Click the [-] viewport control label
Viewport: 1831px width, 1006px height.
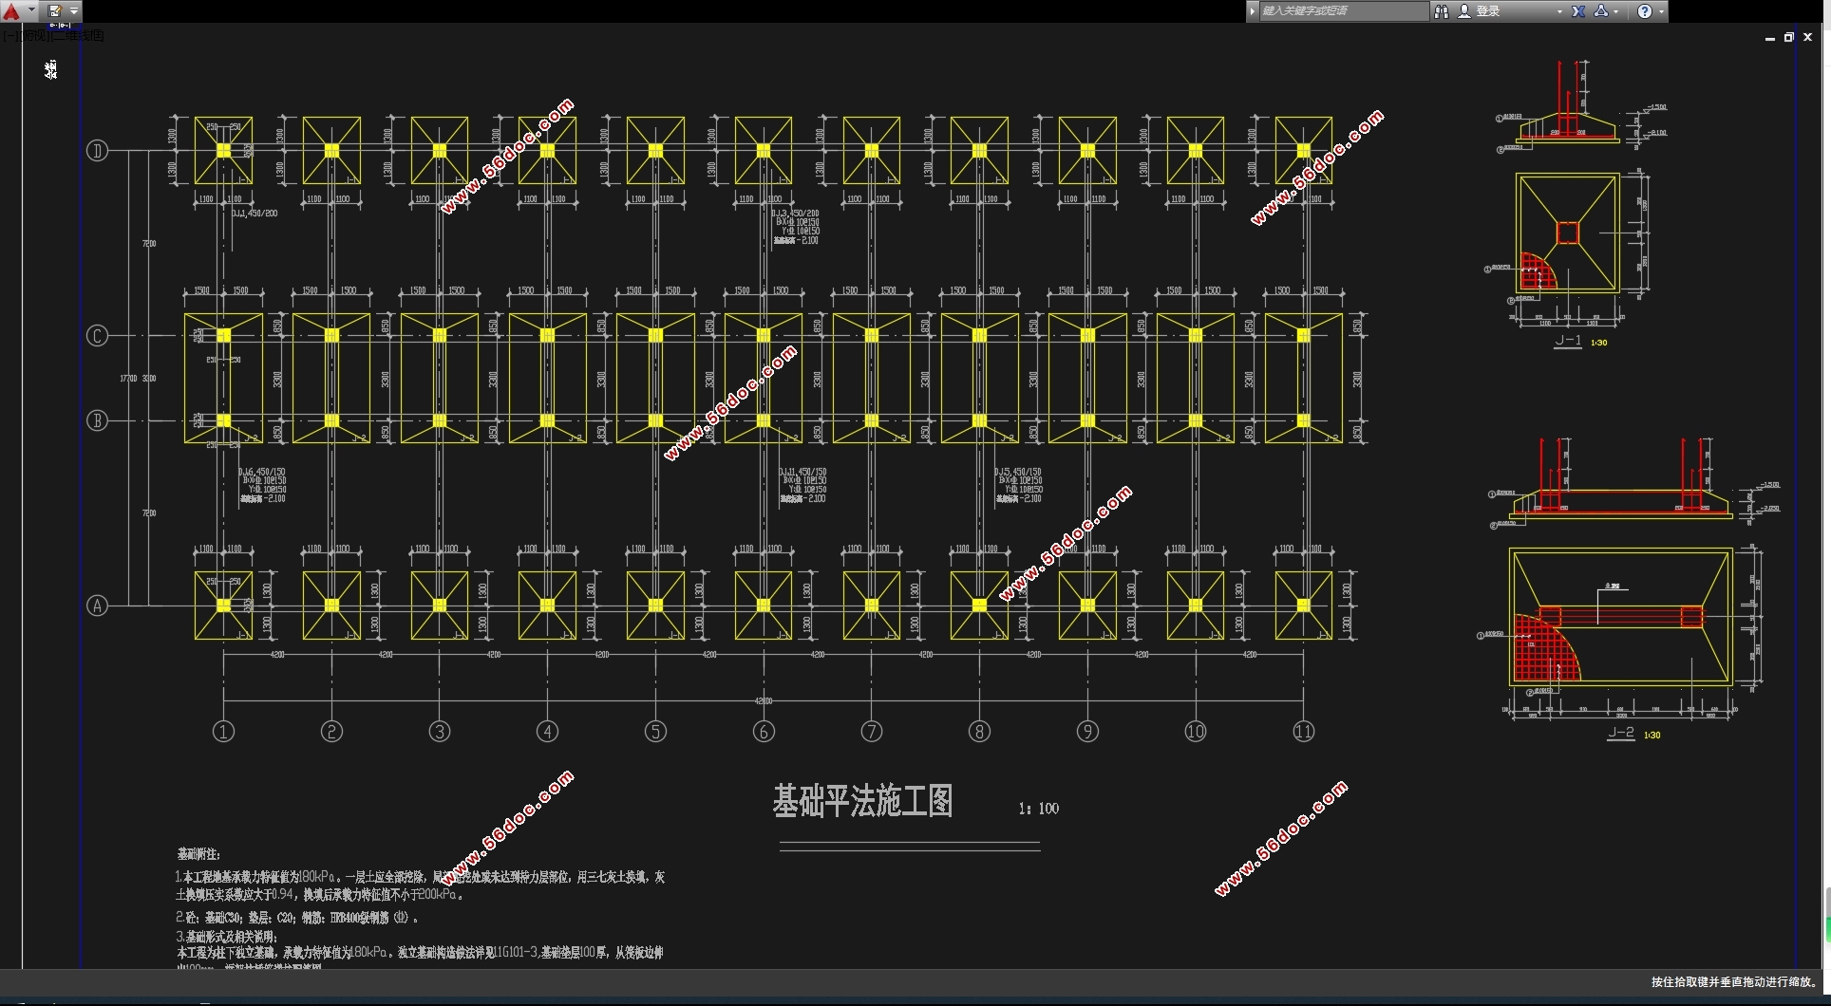(x=9, y=35)
